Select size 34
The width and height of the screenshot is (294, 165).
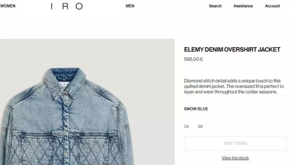(186, 126)
